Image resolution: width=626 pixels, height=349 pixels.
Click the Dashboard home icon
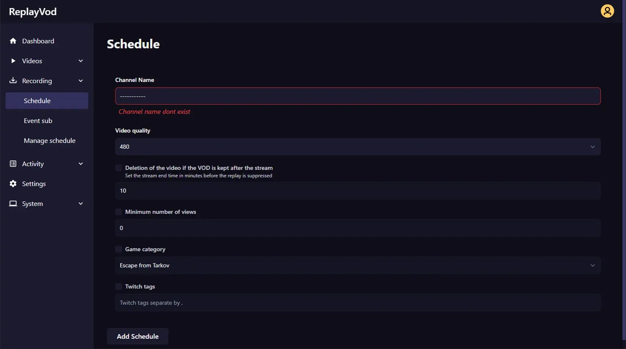[x=13, y=41]
